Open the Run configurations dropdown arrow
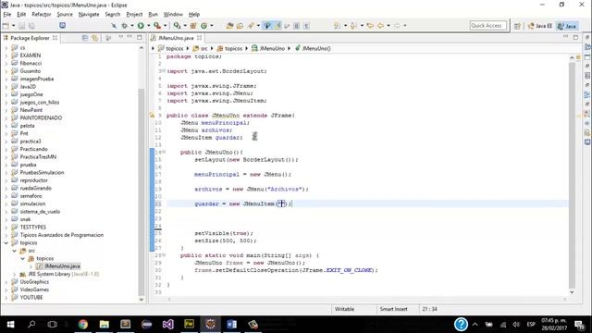This screenshot has height=333, width=592. (x=148, y=26)
